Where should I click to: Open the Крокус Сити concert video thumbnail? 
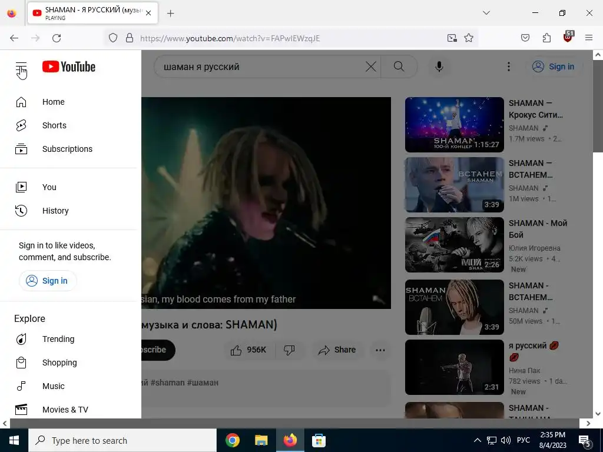pyautogui.click(x=454, y=125)
